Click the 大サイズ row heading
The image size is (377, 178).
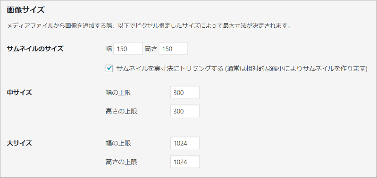point(19,144)
